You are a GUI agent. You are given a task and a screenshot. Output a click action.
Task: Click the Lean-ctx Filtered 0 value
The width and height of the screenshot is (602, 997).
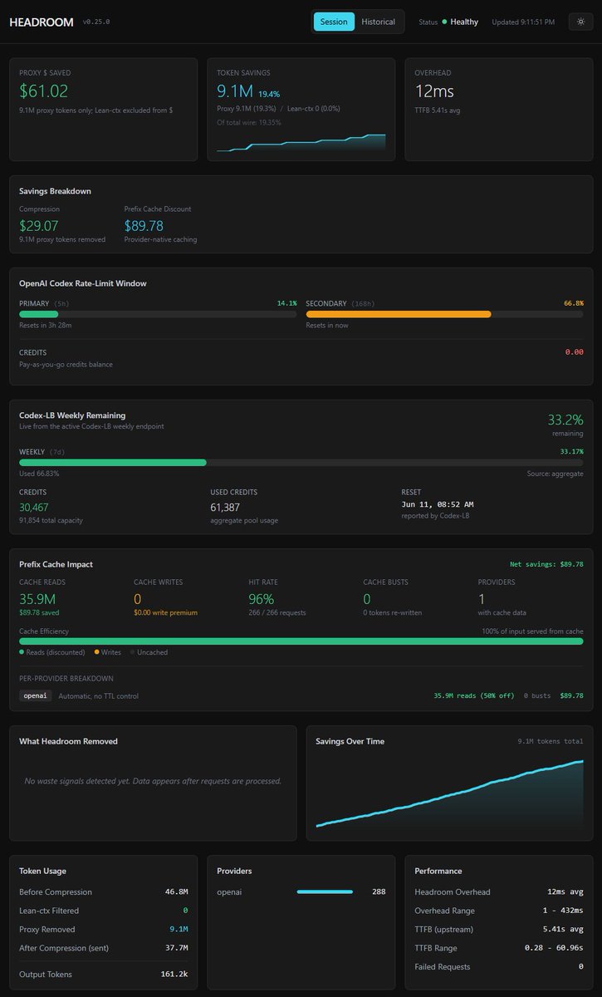[x=185, y=911]
